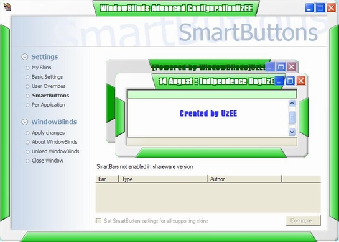
Task: Click the preview scrollbar down arrow
Action: coord(292,132)
